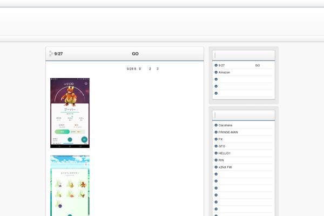Open the 9/27 GO post title

click(x=97, y=54)
